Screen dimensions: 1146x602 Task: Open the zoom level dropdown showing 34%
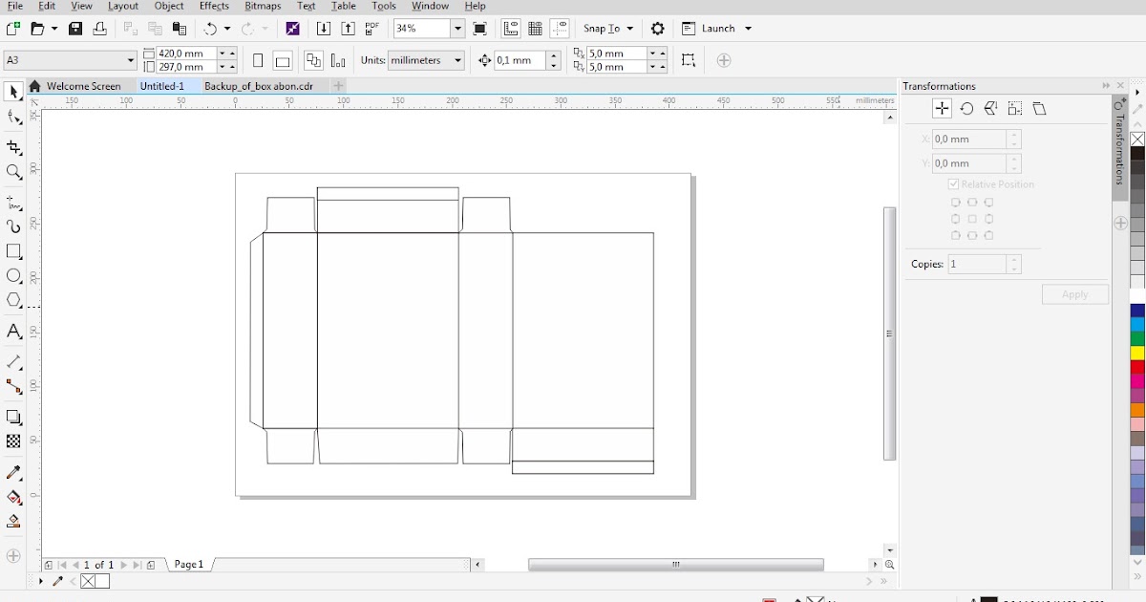(456, 28)
